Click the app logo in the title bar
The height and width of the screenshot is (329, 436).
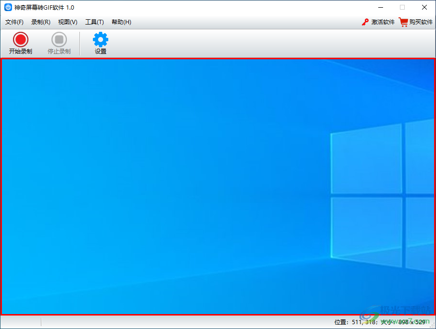pos(8,7)
